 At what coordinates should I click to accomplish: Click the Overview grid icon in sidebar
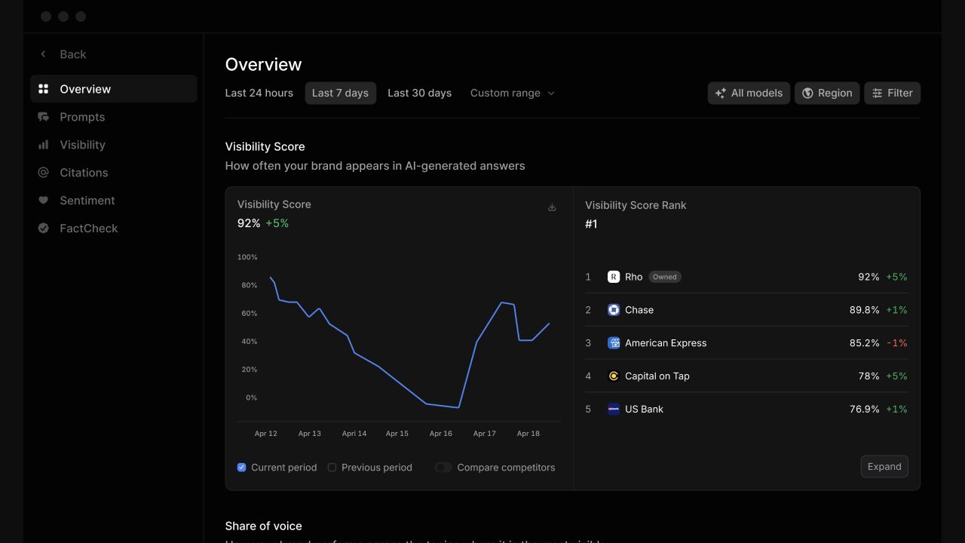(x=44, y=89)
